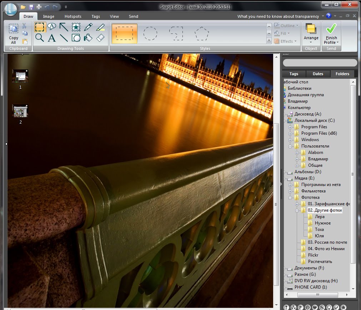Open the Dates tab in library panel

coord(318,74)
